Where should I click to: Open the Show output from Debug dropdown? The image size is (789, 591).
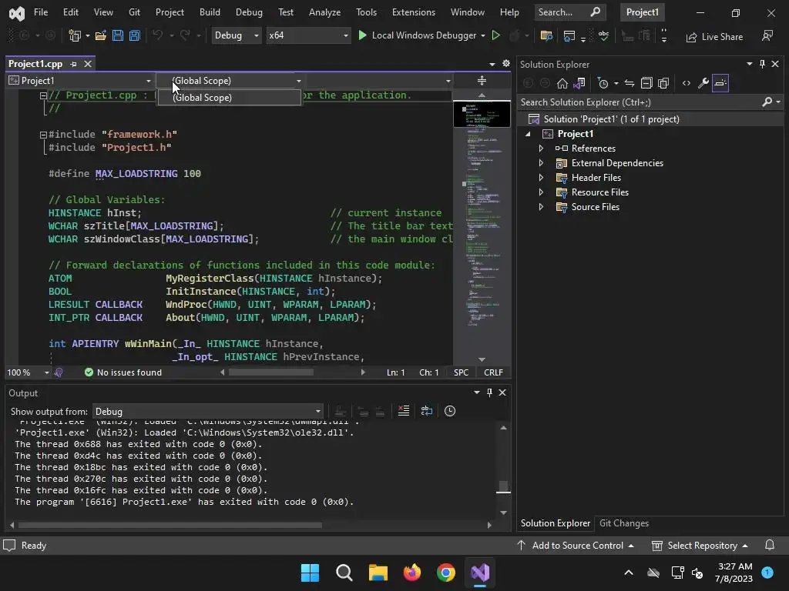207,411
